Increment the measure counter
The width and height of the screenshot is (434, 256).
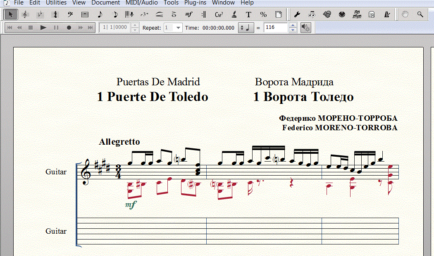tap(135, 25)
